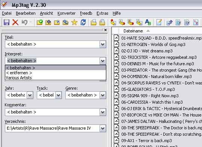Click the blue Refresh arrows icon
The width and height of the screenshot is (202, 147).
83,22
